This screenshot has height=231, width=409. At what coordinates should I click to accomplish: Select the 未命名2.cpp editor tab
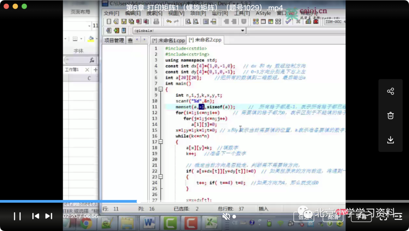(x=205, y=40)
